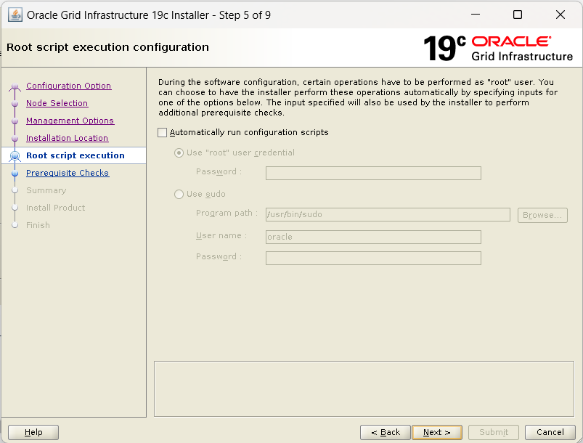Click the Root script execution configuration heading
The height and width of the screenshot is (443, 583).
(108, 47)
